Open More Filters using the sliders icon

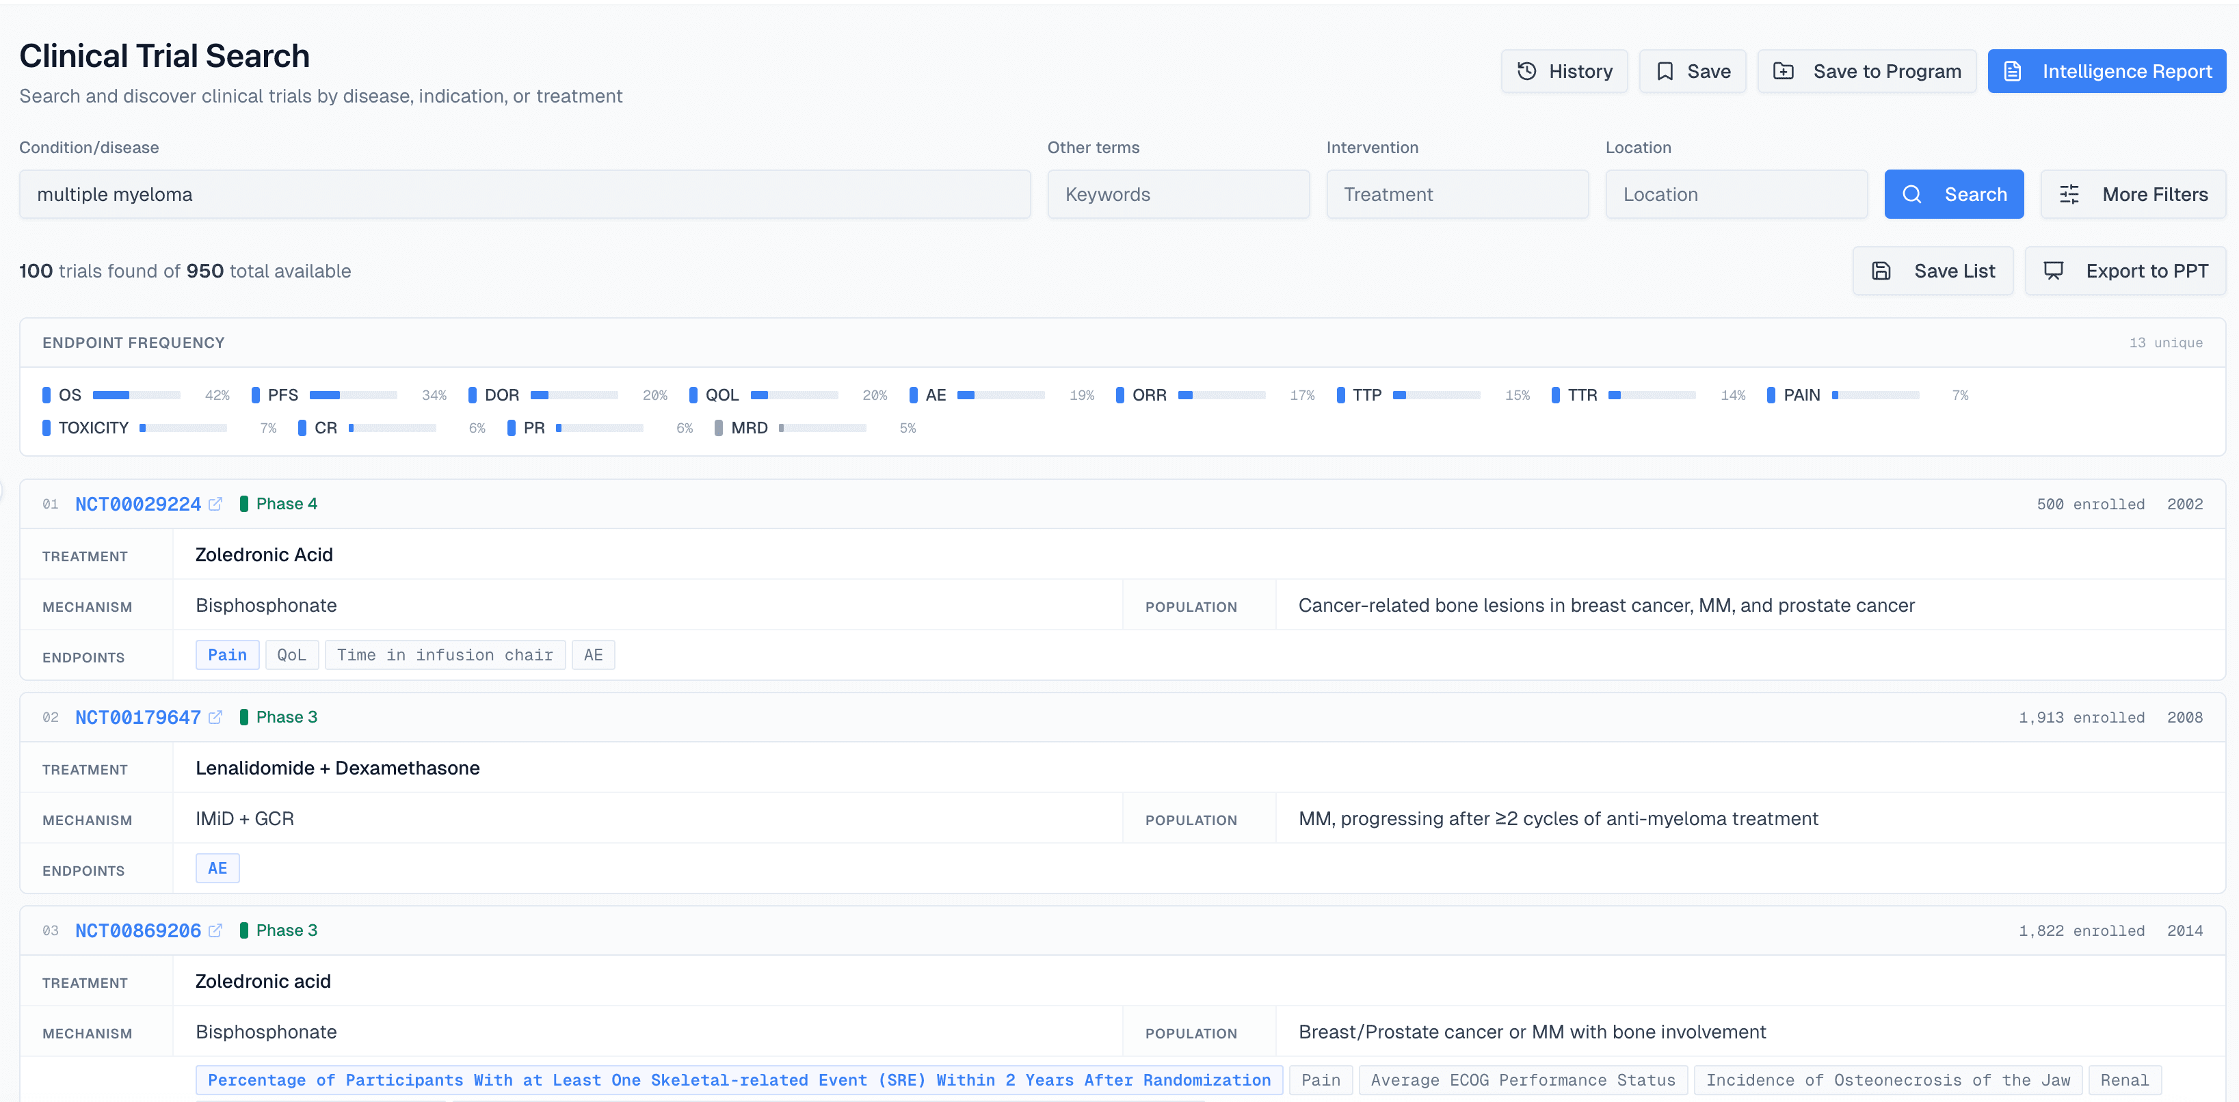[2070, 193]
